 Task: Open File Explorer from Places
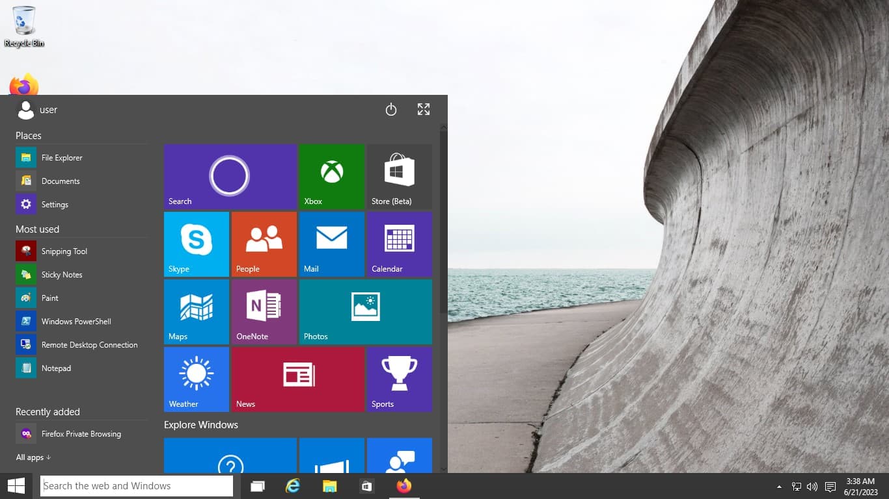pyautogui.click(x=82, y=158)
